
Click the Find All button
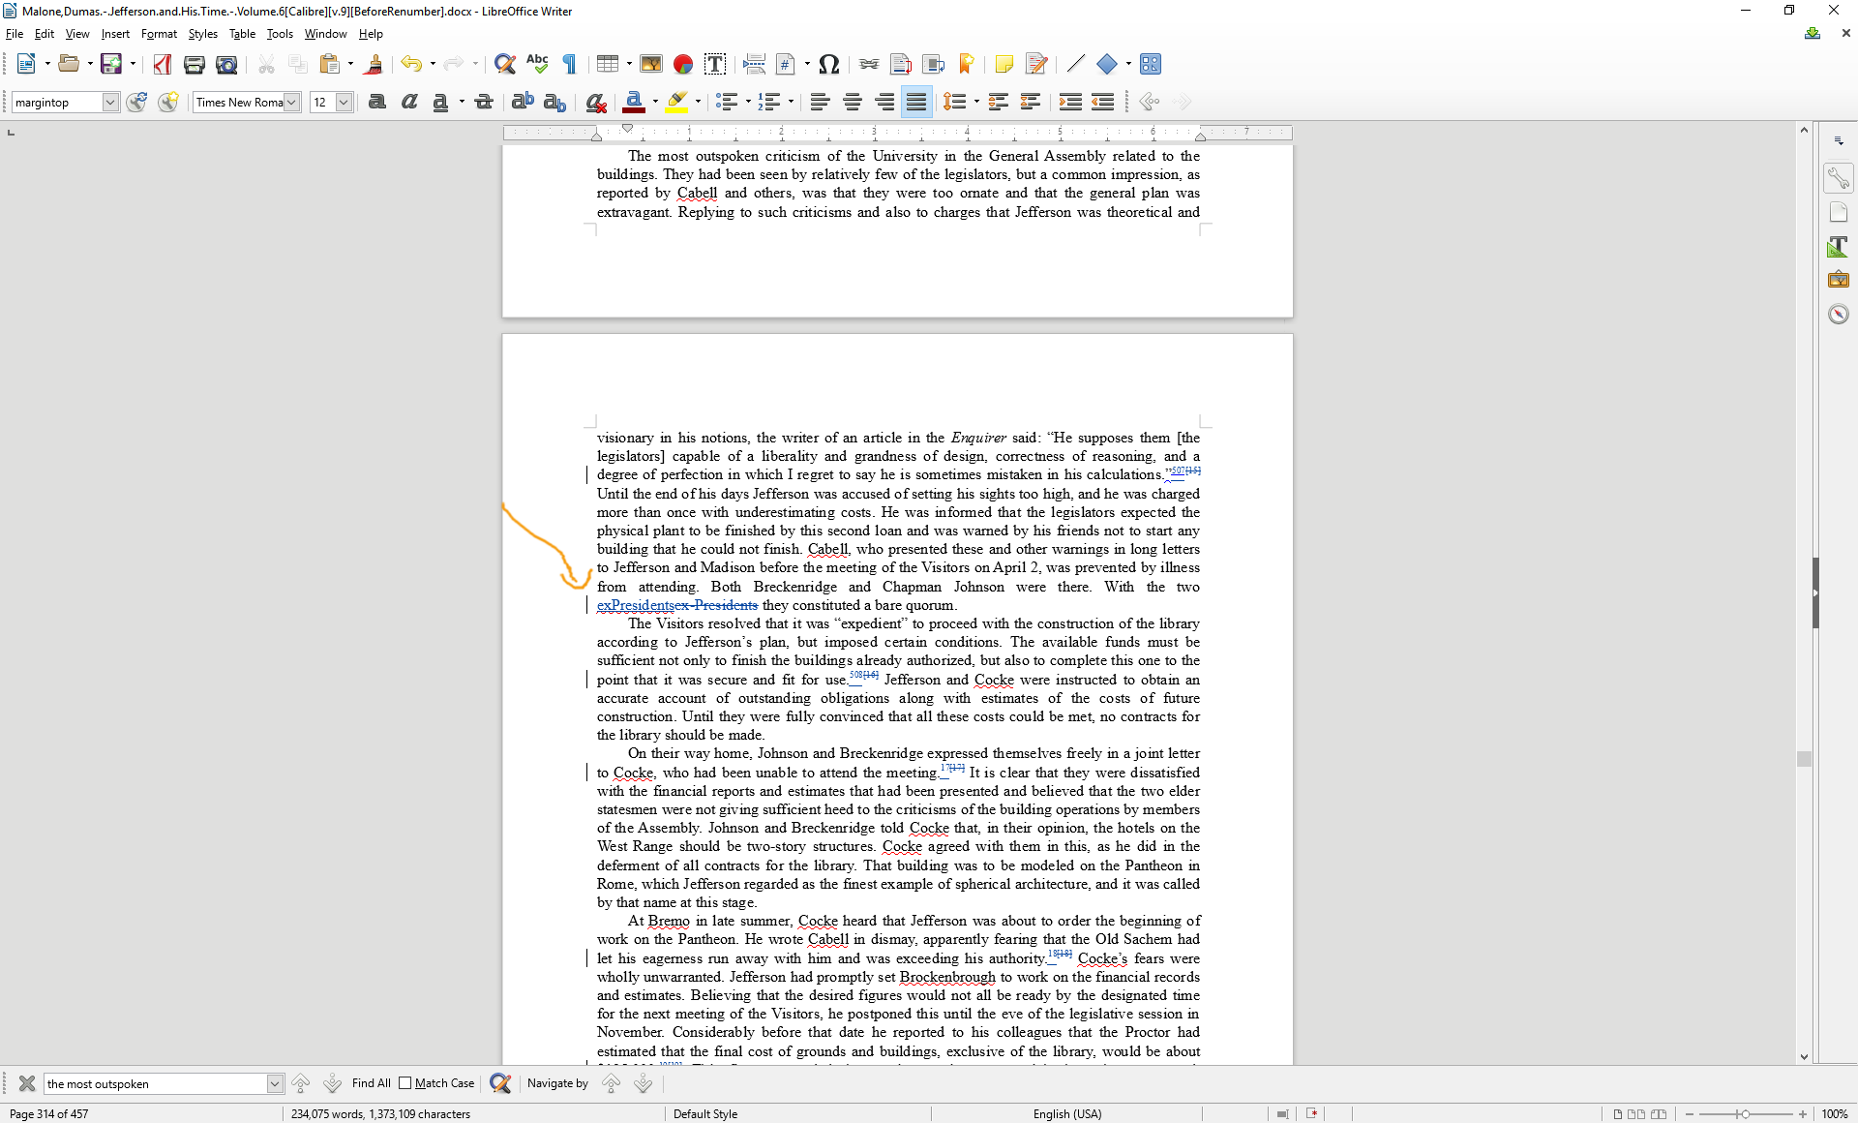coord(371,1083)
